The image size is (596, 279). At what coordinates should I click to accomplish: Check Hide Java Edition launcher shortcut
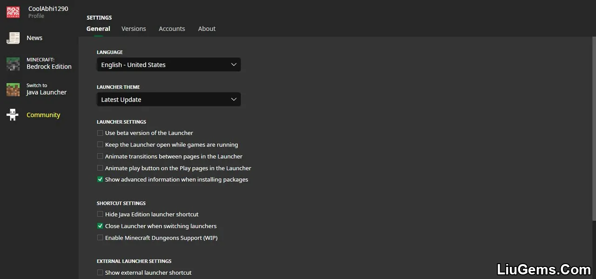pos(100,214)
